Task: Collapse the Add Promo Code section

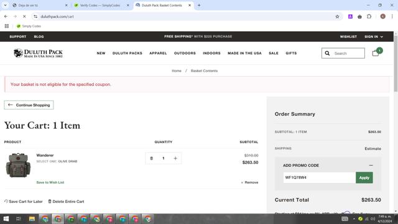Action: tap(371, 166)
